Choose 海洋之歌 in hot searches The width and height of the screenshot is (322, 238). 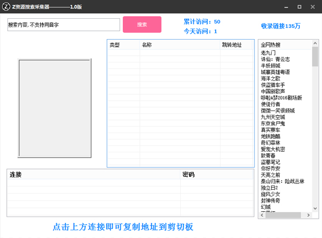tap(270, 78)
